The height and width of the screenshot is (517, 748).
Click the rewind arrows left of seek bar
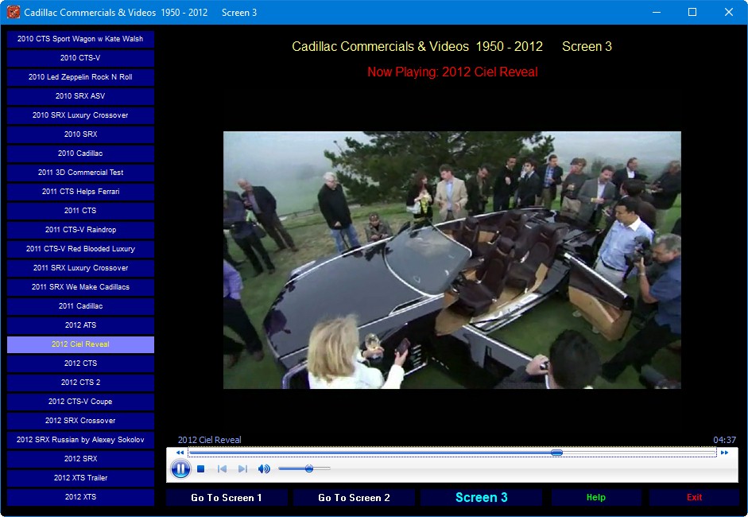180,453
